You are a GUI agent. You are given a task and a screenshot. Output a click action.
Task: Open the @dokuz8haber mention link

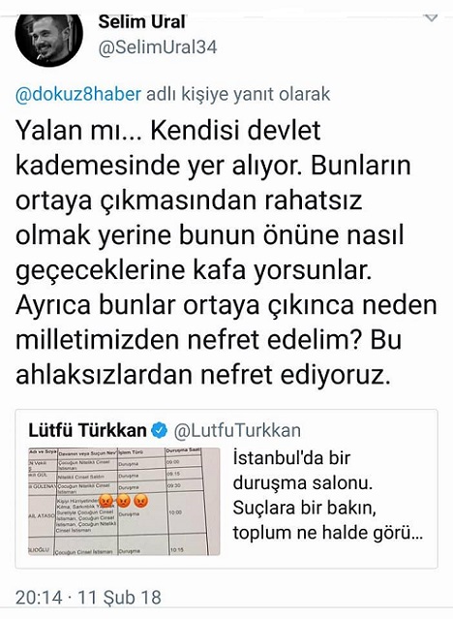coord(78,94)
